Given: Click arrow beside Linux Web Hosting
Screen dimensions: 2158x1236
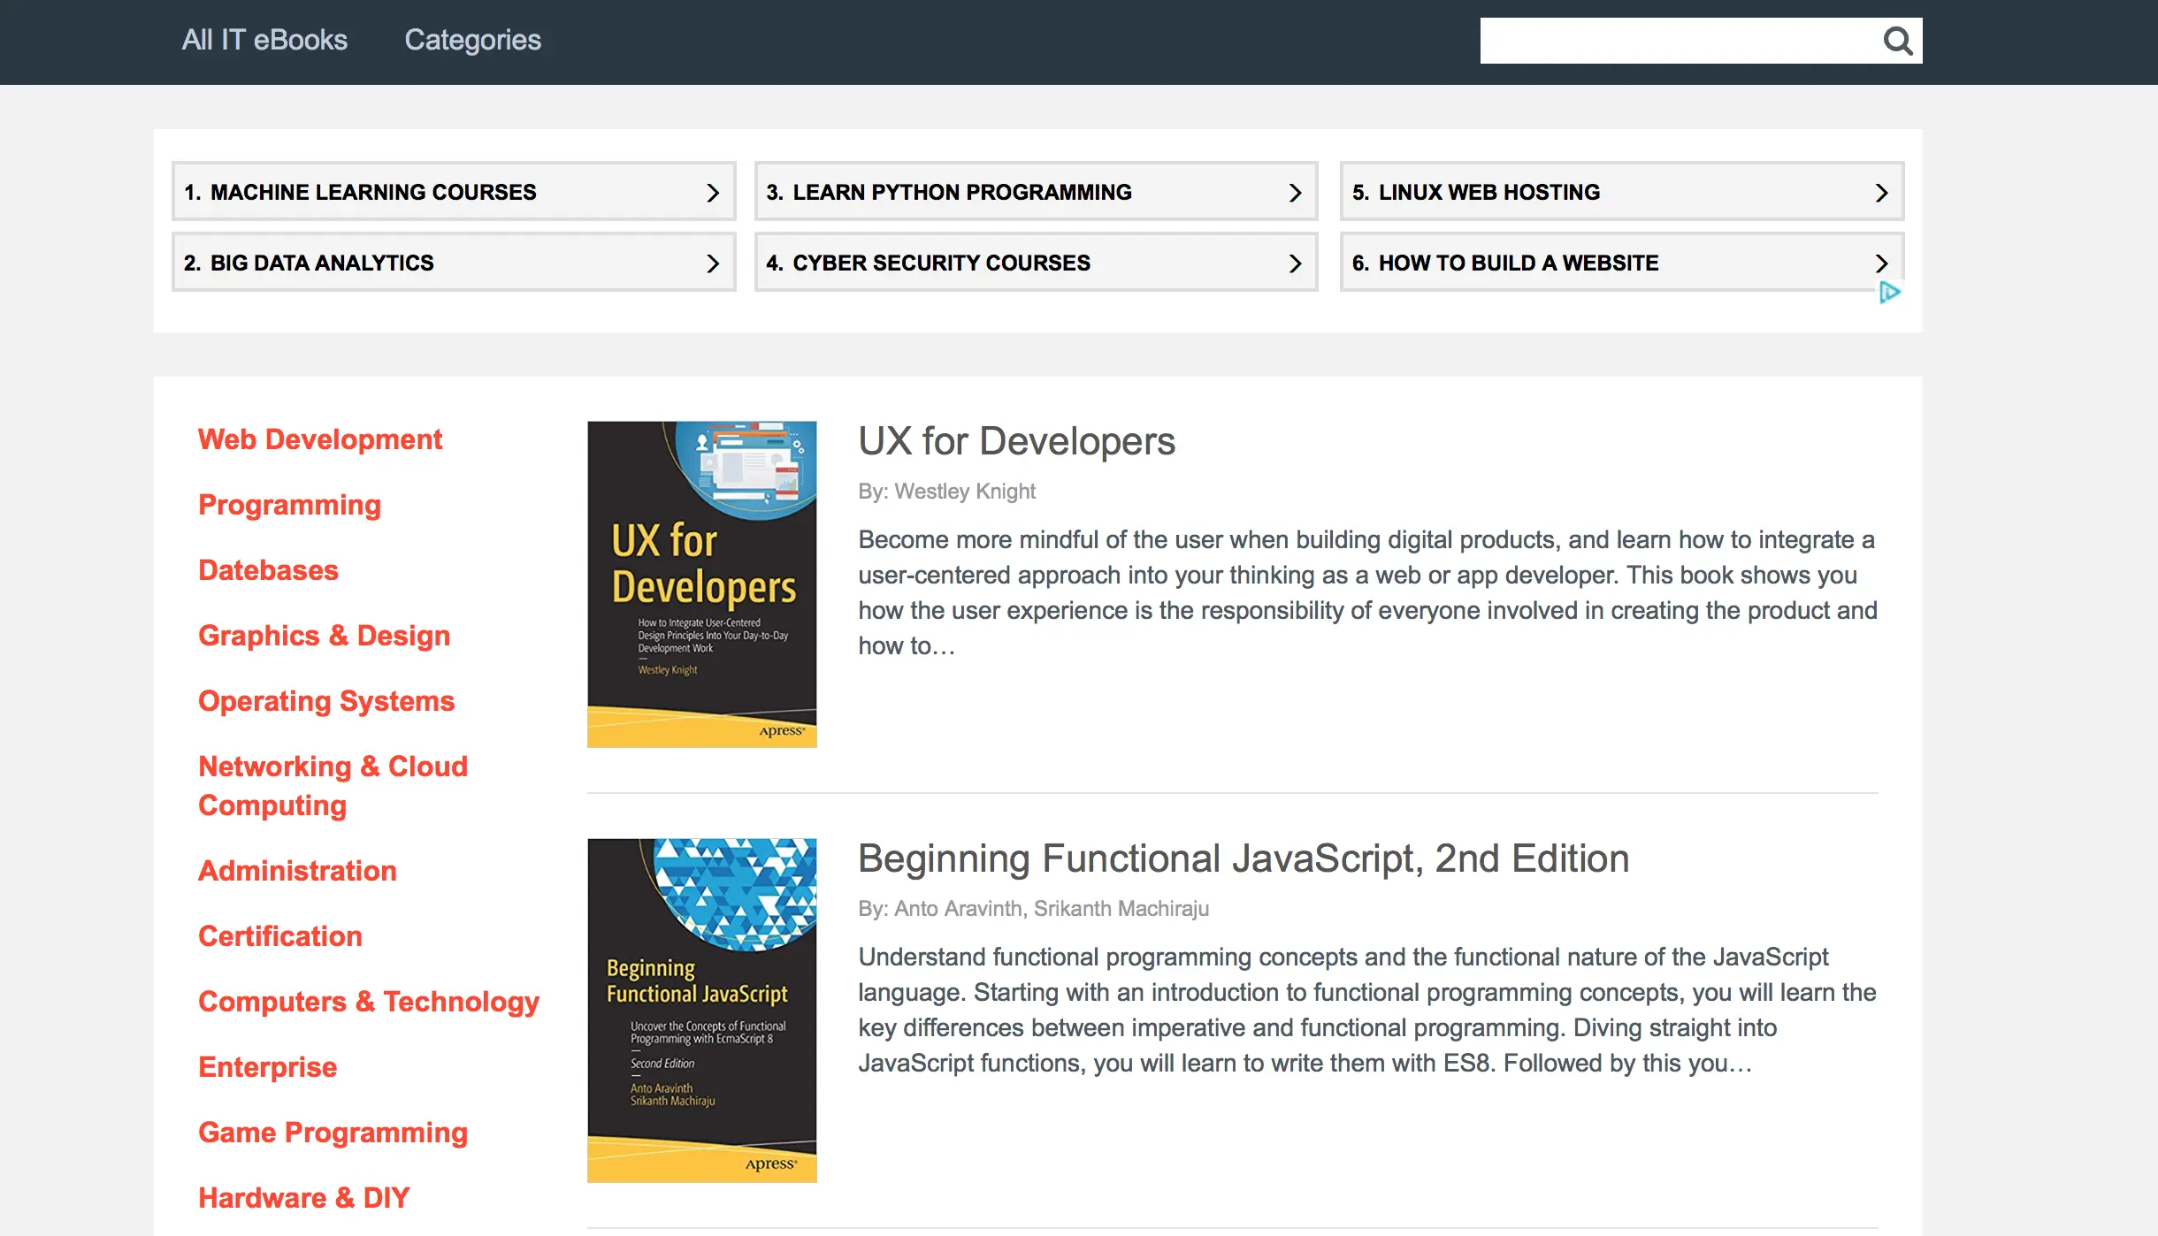Looking at the screenshot, I should click(x=1881, y=193).
